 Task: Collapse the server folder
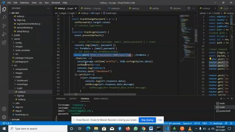[30, 39]
